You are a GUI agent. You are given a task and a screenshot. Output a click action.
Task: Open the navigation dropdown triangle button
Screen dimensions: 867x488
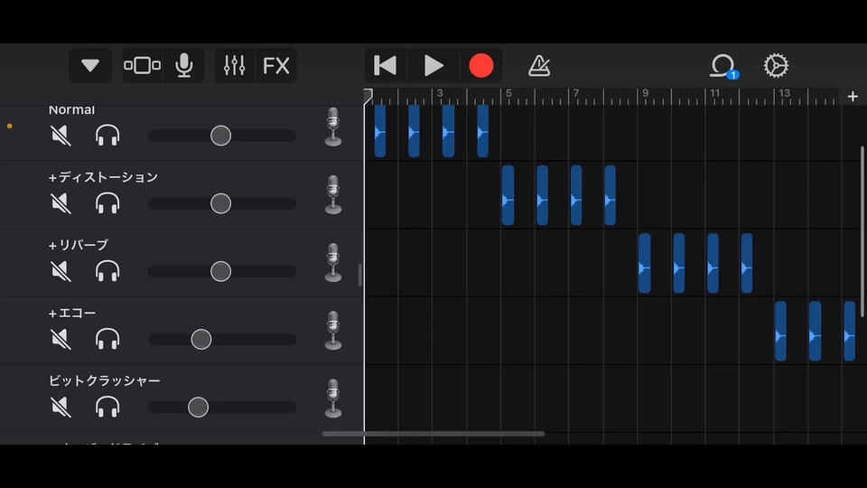(x=90, y=66)
